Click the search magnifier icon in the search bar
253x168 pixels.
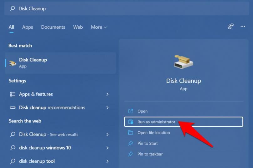point(13,8)
